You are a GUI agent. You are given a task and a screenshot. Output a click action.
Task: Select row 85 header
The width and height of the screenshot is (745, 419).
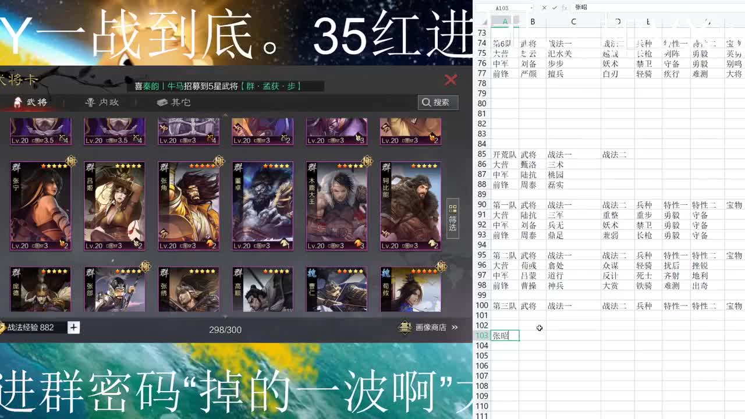pos(482,155)
